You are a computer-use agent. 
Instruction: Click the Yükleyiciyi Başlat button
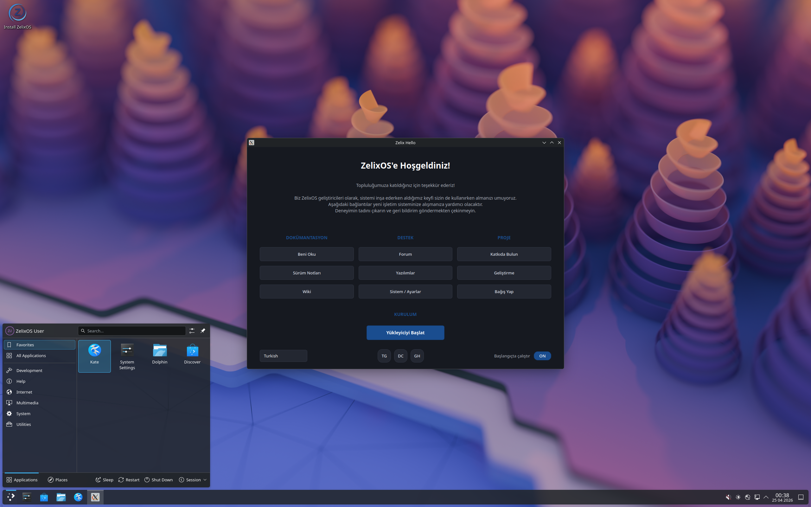pos(405,333)
